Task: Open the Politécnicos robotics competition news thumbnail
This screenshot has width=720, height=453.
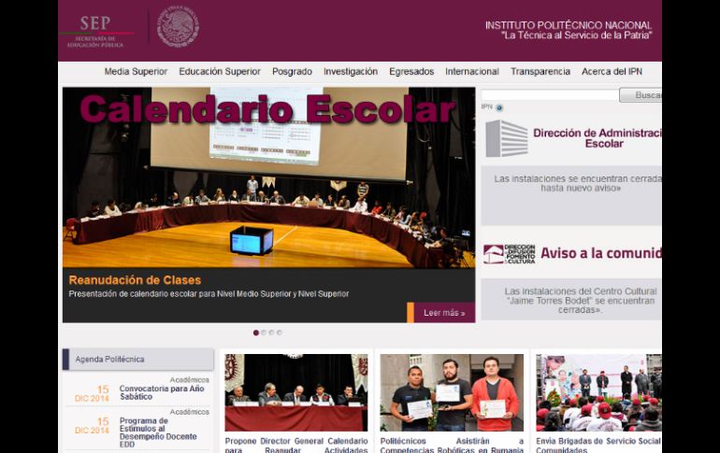Action: click(x=451, y=392)
